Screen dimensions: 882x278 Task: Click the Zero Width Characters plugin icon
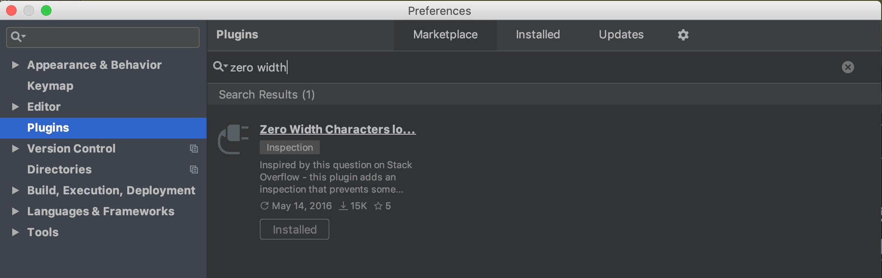point(233,139)
